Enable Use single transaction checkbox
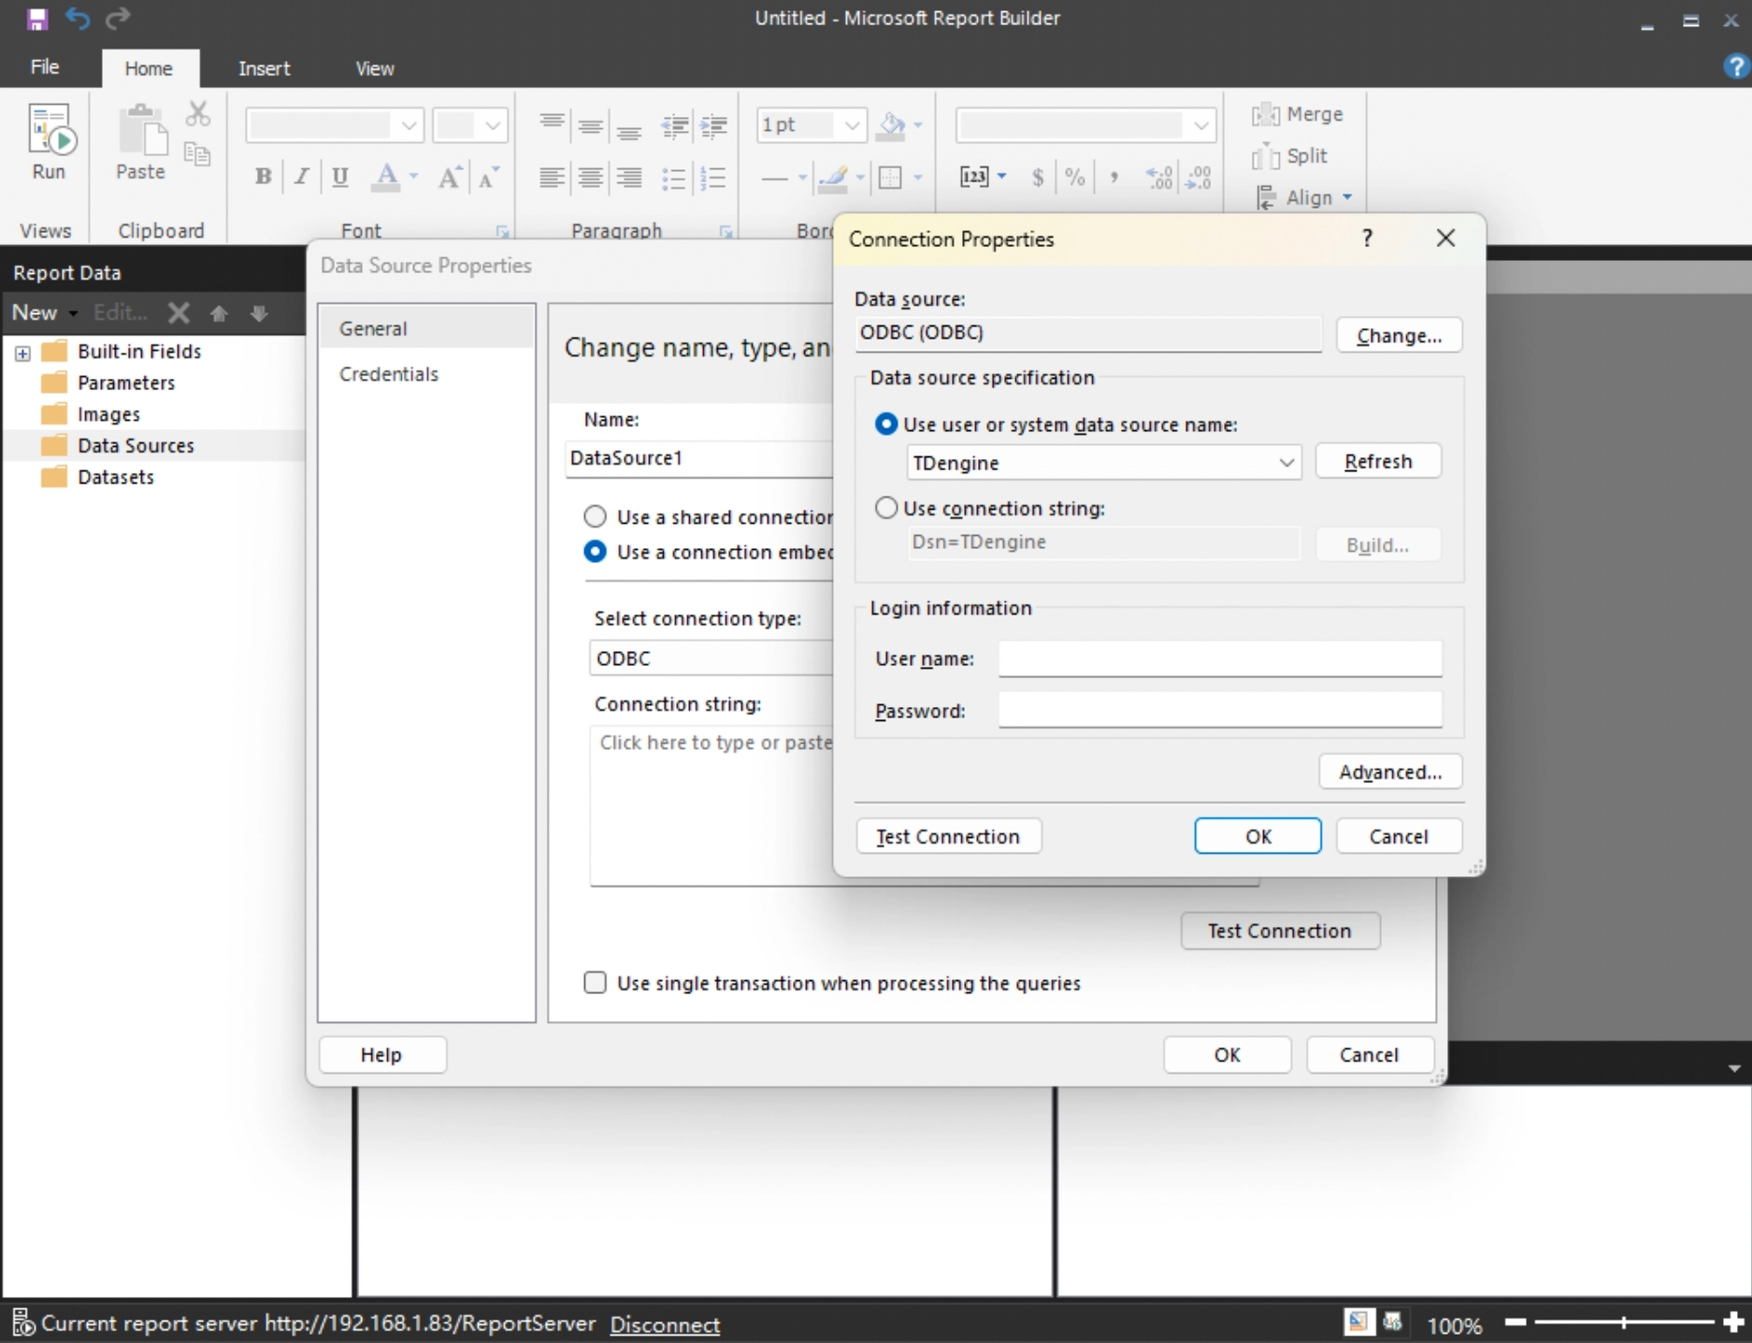This screenshot has width=1752, height=1343. 595,982
